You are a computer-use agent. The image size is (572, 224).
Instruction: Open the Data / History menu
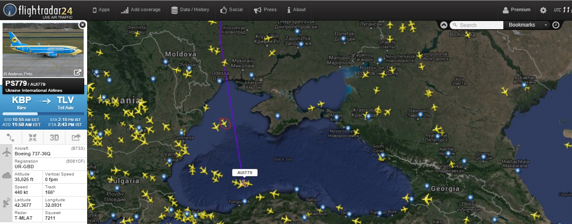click(190, 9)
